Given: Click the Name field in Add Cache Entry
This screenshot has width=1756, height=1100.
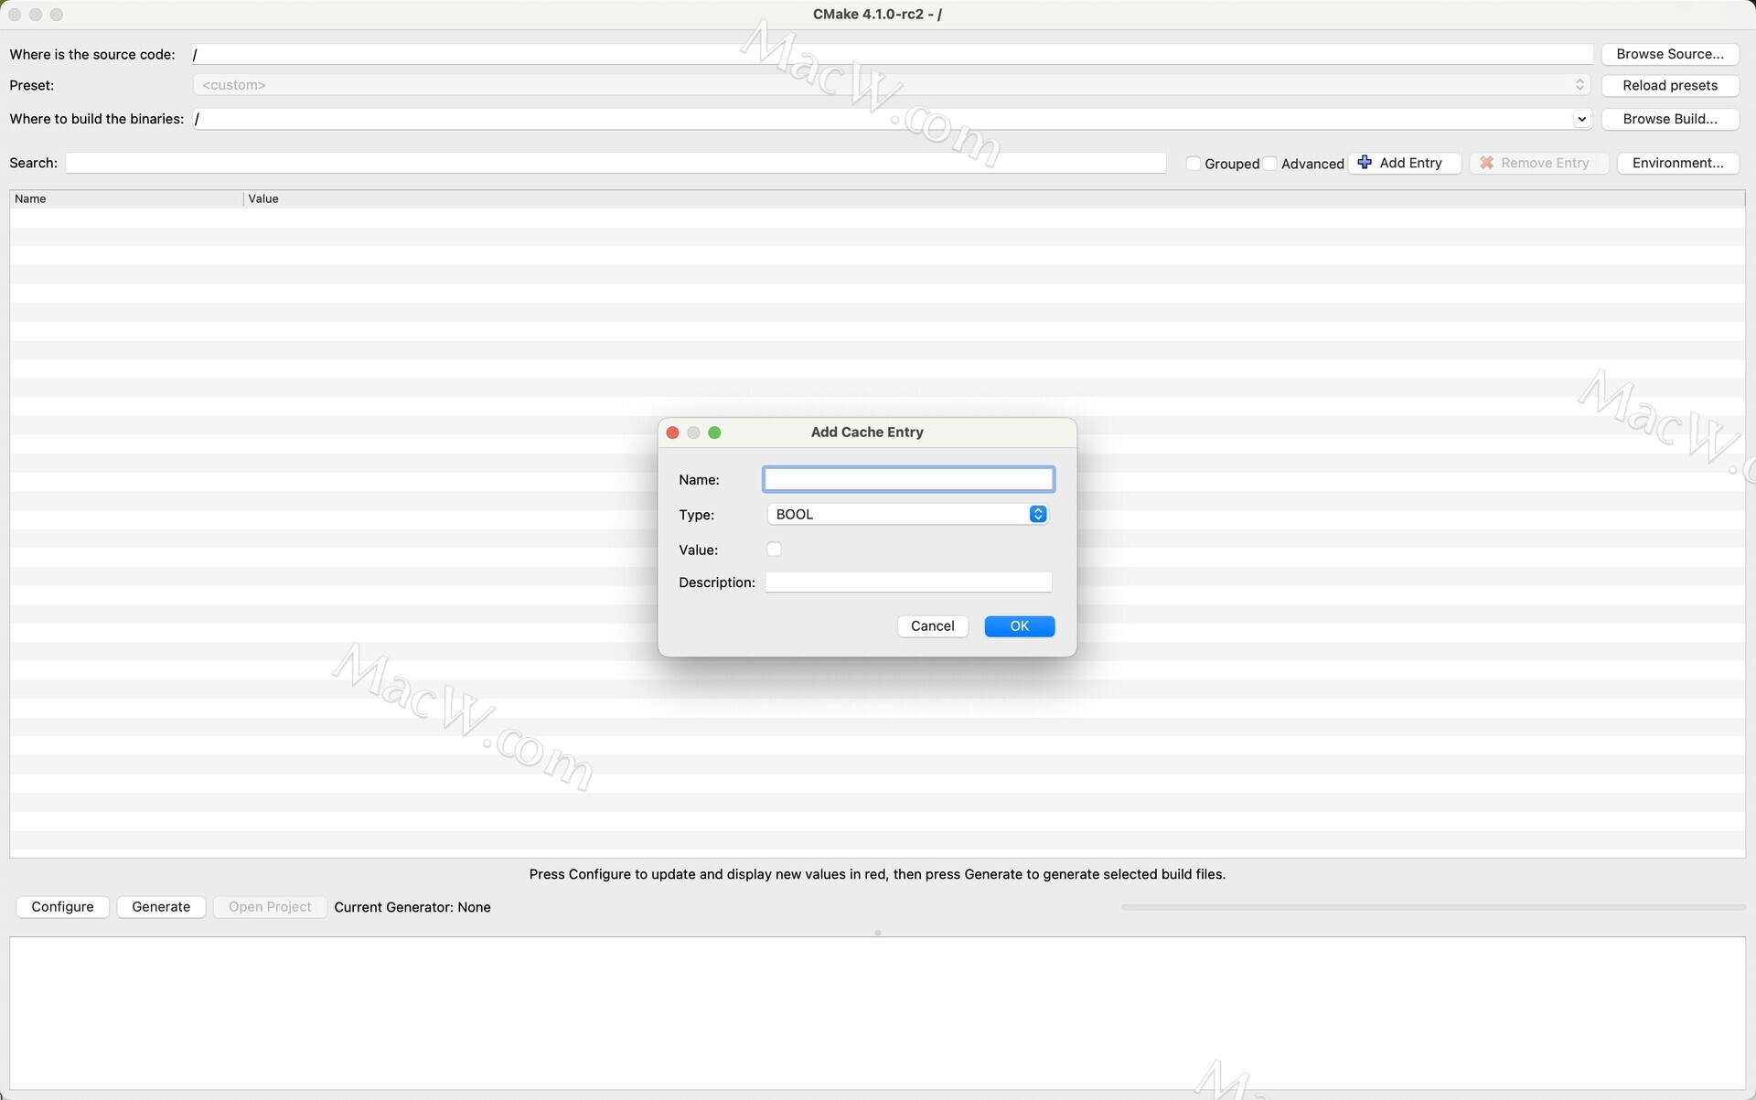Looking at the screenshot, I should (908, 479).
